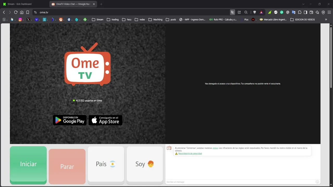This screenshot has height=187, width=333.
Task: Open site settings icon left of ome.tv
Action: (x=35, y=12)
